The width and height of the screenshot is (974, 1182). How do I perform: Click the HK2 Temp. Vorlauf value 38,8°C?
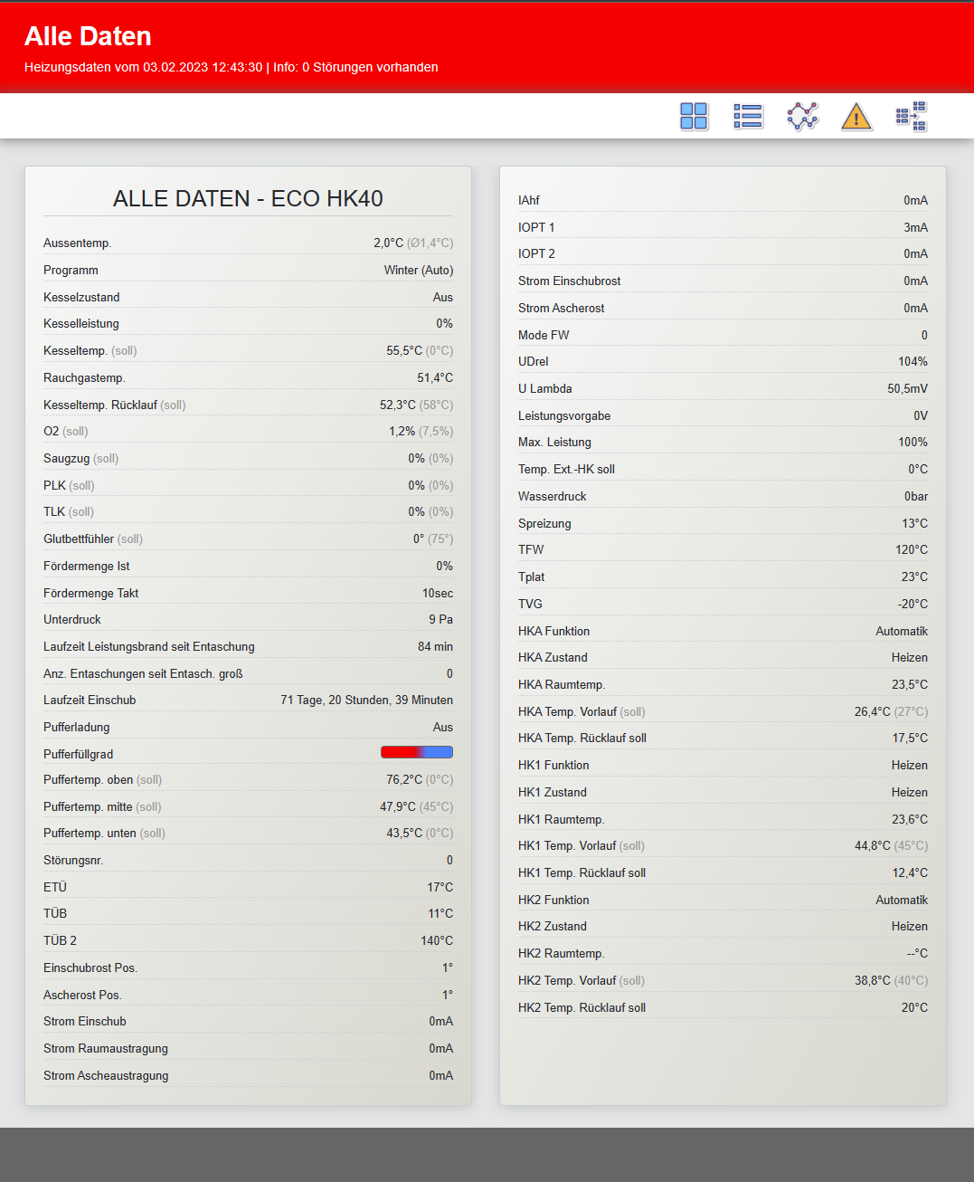[x=873, y=980]
